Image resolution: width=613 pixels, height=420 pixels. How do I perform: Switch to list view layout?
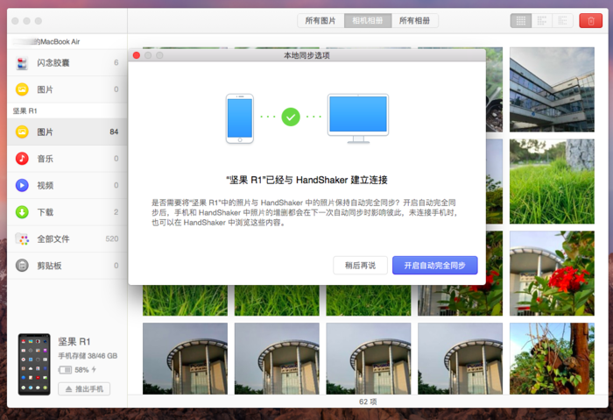click(x=562, y=21)
